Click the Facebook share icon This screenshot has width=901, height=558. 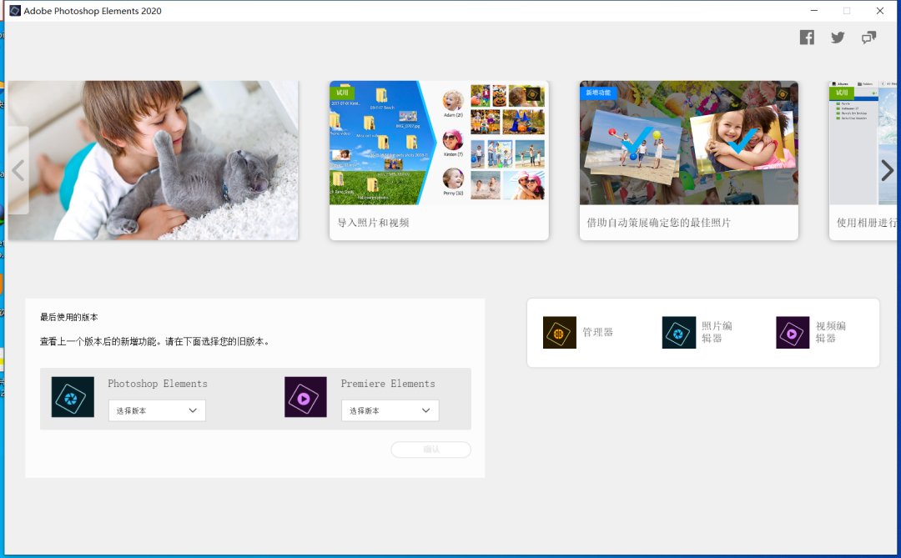pos(807,38)
